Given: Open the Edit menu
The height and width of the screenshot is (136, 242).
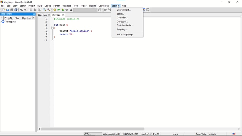Looking at the screenshot, I should pyautogui.click(x=9, y=6).
